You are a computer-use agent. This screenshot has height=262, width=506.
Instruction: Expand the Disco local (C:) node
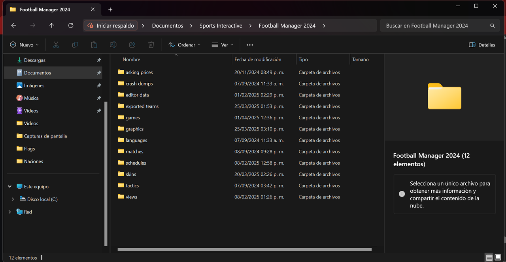pyautogui.click(x=13, y=199)
